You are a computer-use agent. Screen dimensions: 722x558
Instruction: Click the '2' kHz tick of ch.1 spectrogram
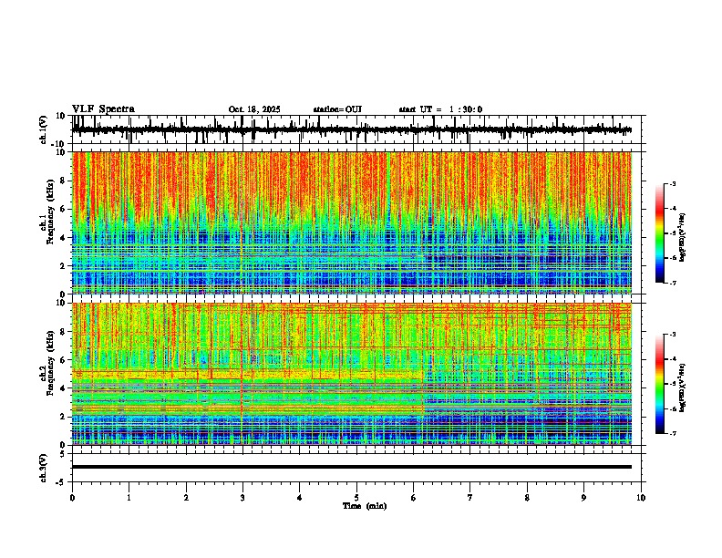coord(64,265)
